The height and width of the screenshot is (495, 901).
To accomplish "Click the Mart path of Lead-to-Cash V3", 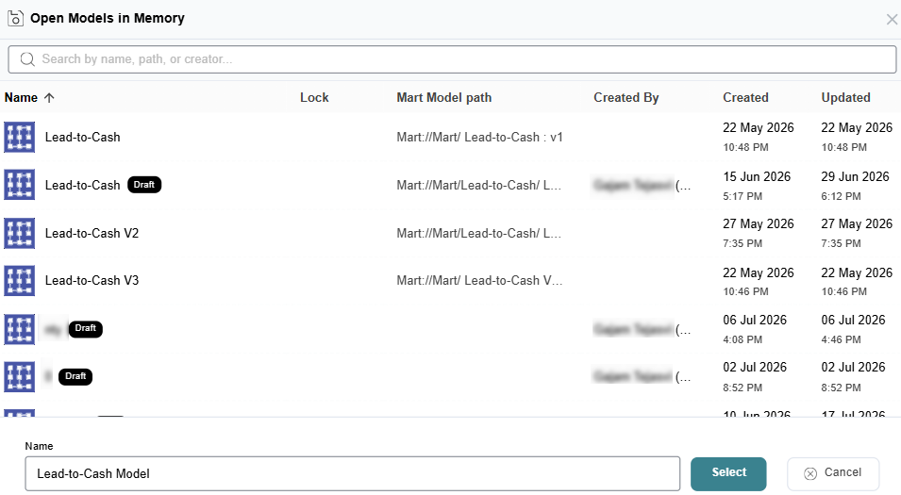I will 480,281.
